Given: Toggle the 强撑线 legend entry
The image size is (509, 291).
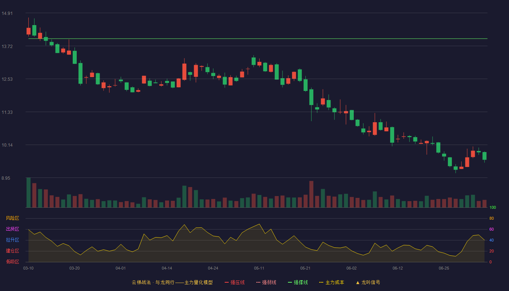Looking at the screenshot, I should [298, 282].
